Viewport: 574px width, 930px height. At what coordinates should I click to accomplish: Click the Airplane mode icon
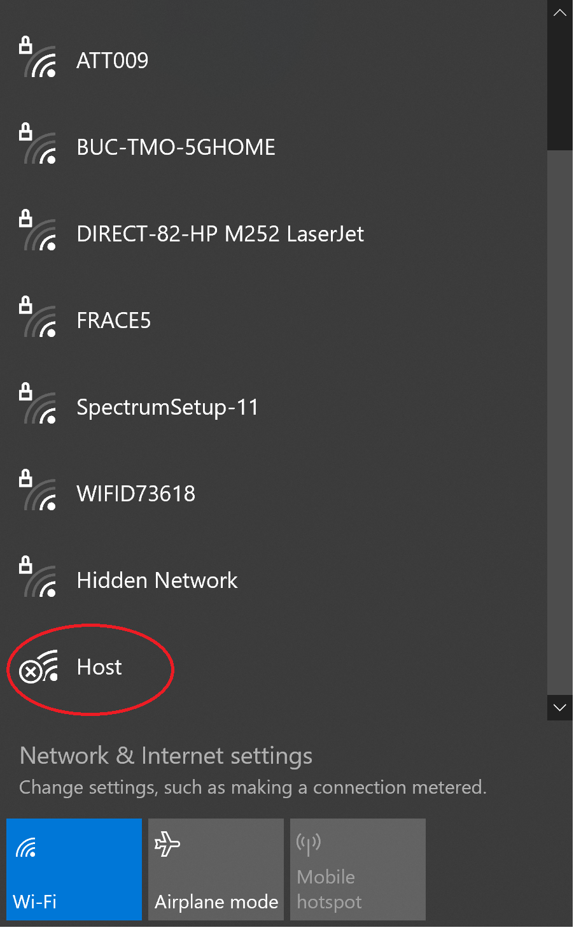(x=166, y=843)
